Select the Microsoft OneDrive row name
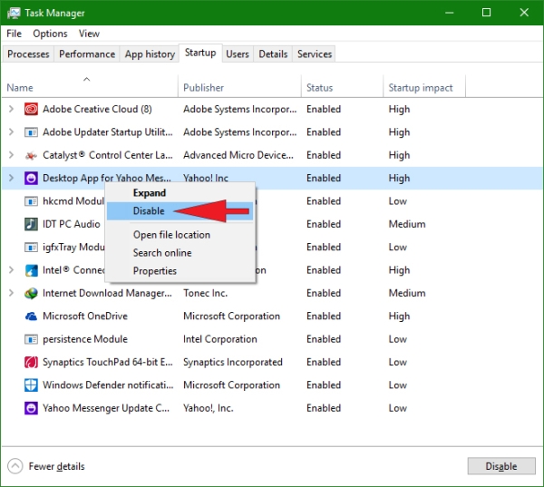 [x=85, y=317]
